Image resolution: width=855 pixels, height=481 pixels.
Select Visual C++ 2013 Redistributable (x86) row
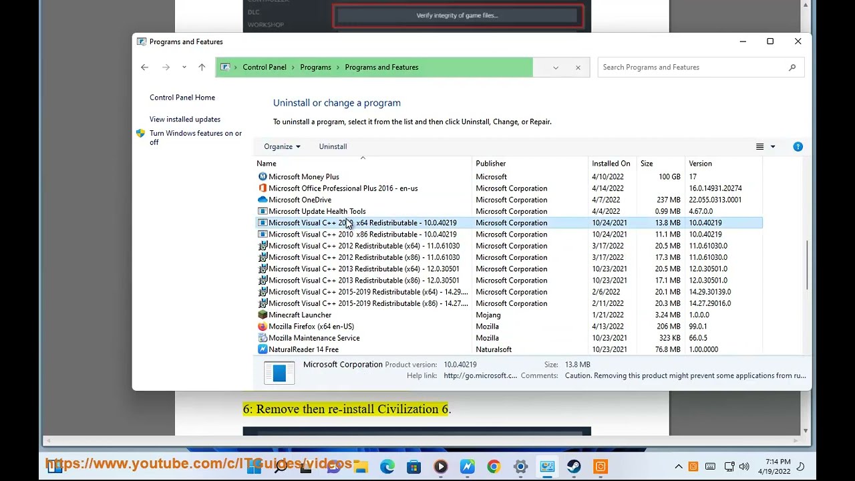[x=509, y=281]
